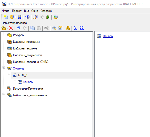Create a new project with the starred page icon
Viewport: 150px width, 137px height.
click(x=6, y=17)
